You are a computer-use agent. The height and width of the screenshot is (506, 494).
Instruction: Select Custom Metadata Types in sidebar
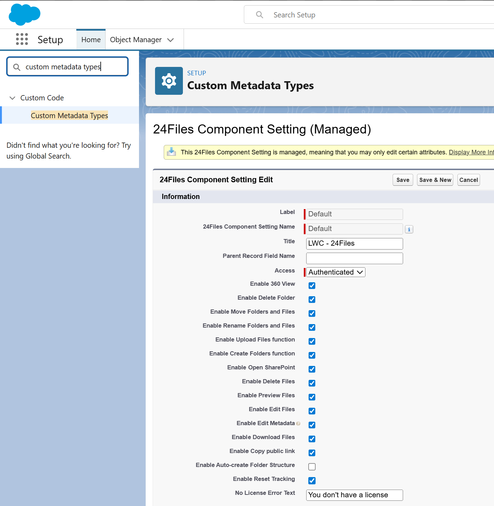(69, 115)
